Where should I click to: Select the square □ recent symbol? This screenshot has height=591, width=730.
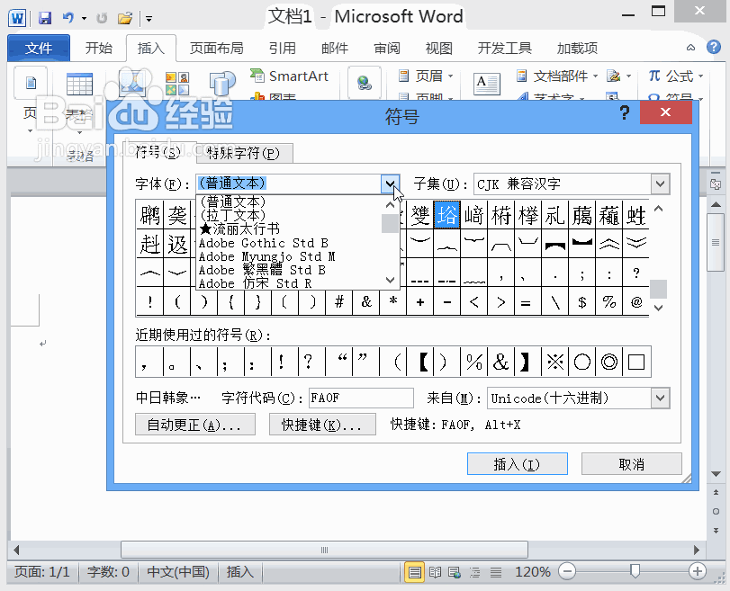(x=636, y=362)
